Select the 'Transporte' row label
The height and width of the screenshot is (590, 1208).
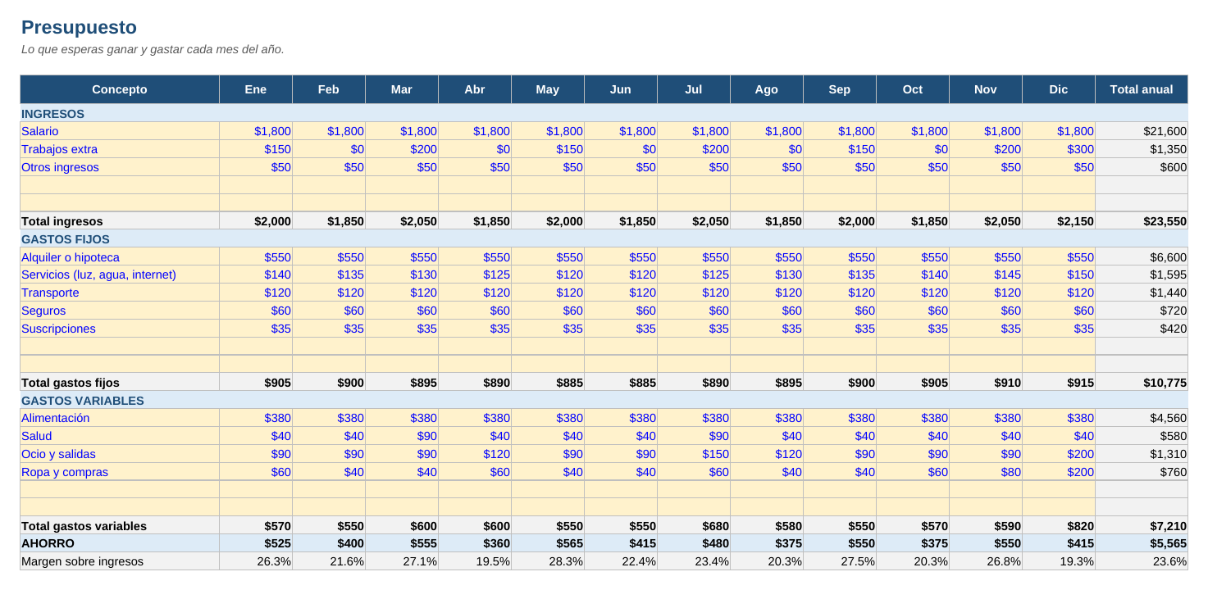click(x=120, y=293)
